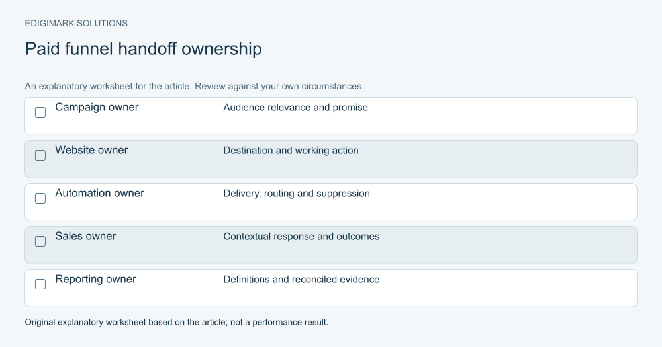662x347 pixels.
Task: Click the 'Website owner' label
Action: click(x=91, y=150)
